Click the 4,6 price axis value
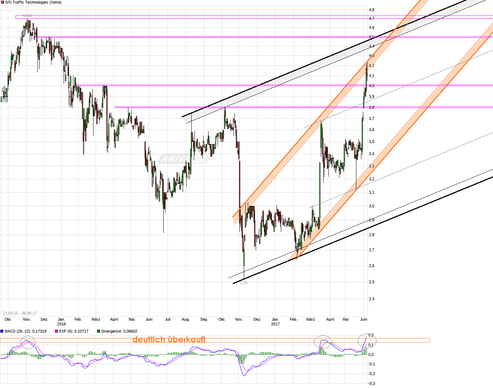This screenshot has width=493, height=388. coord(371,27)
